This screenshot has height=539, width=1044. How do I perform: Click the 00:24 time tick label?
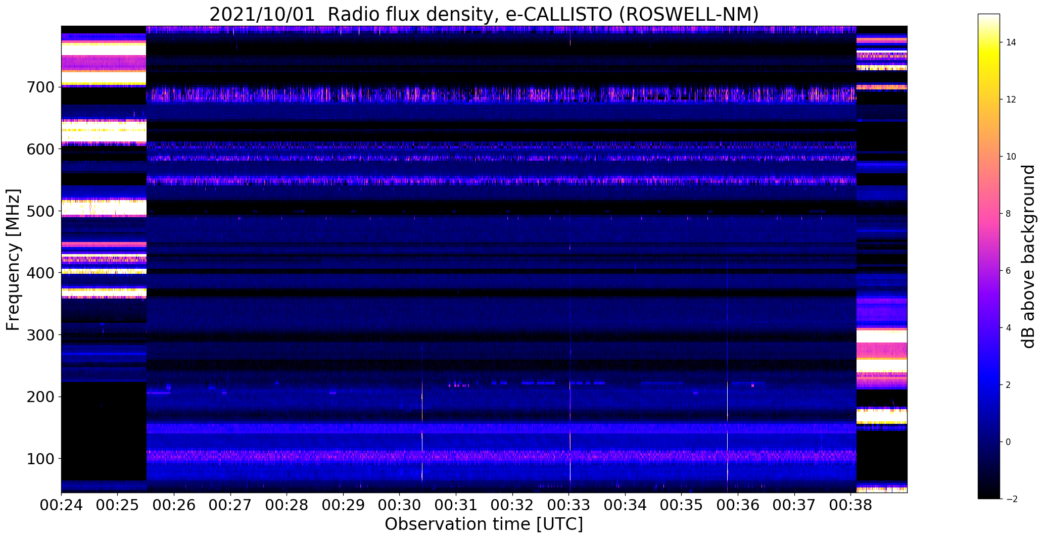61,505
